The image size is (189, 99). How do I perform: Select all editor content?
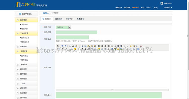[x=137, y=46]
